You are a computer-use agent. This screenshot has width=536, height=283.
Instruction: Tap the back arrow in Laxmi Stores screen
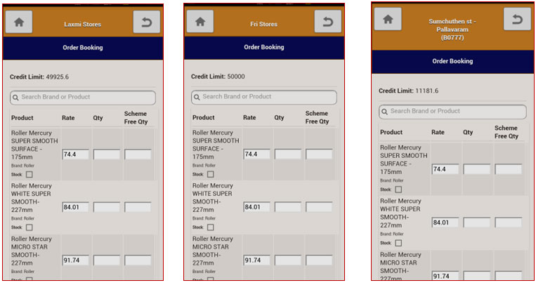tap(146, 22)
